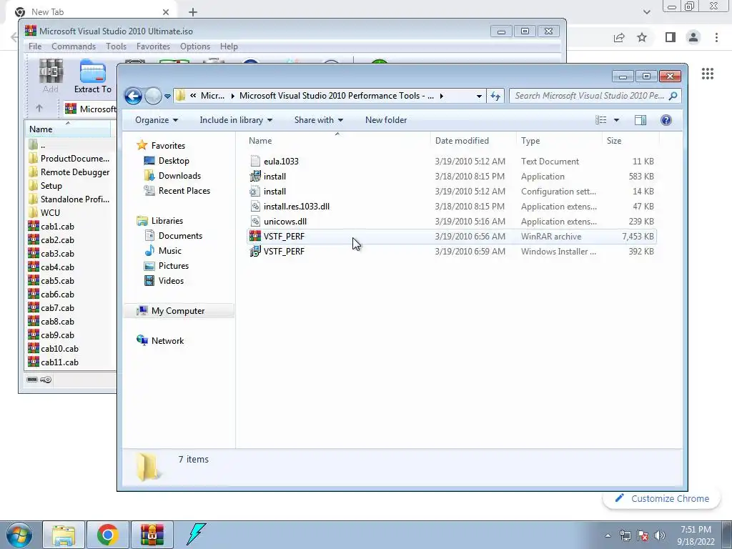
Task: Click the Explorer search box
Action: click(x=595, y=96)
